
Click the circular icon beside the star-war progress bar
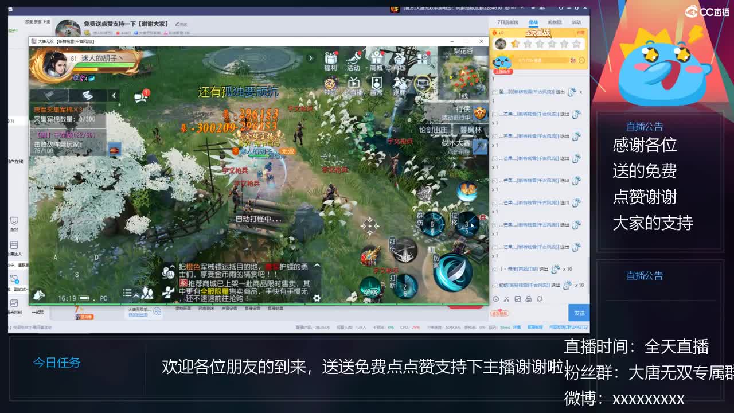click(582, 60)
